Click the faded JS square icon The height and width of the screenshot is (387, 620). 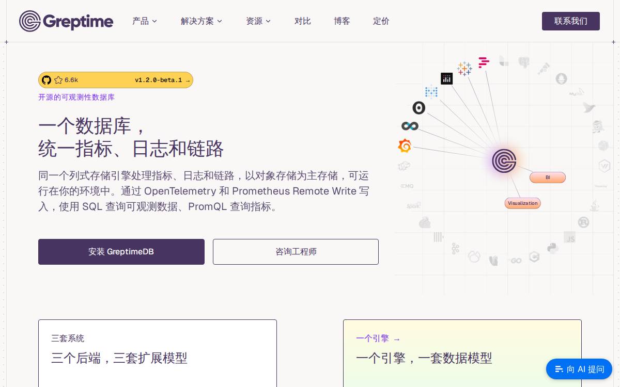pyautogui.click(x=570, y=238)
